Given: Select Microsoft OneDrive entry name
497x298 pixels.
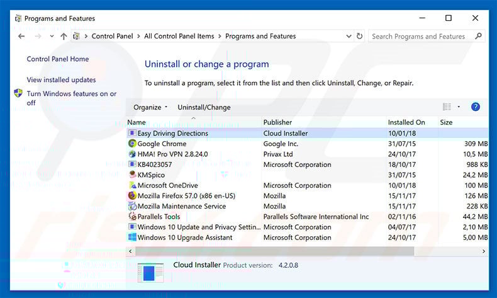Looking at the screenshot, I should coord(168,185).
